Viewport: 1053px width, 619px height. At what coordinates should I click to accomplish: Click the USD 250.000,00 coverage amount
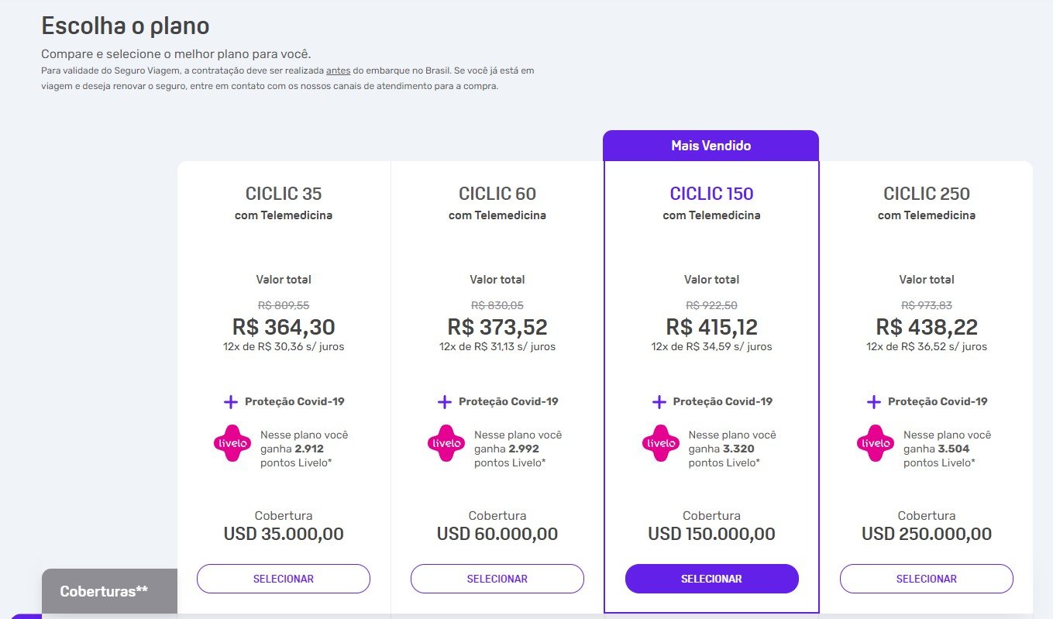tap(927, 534)
